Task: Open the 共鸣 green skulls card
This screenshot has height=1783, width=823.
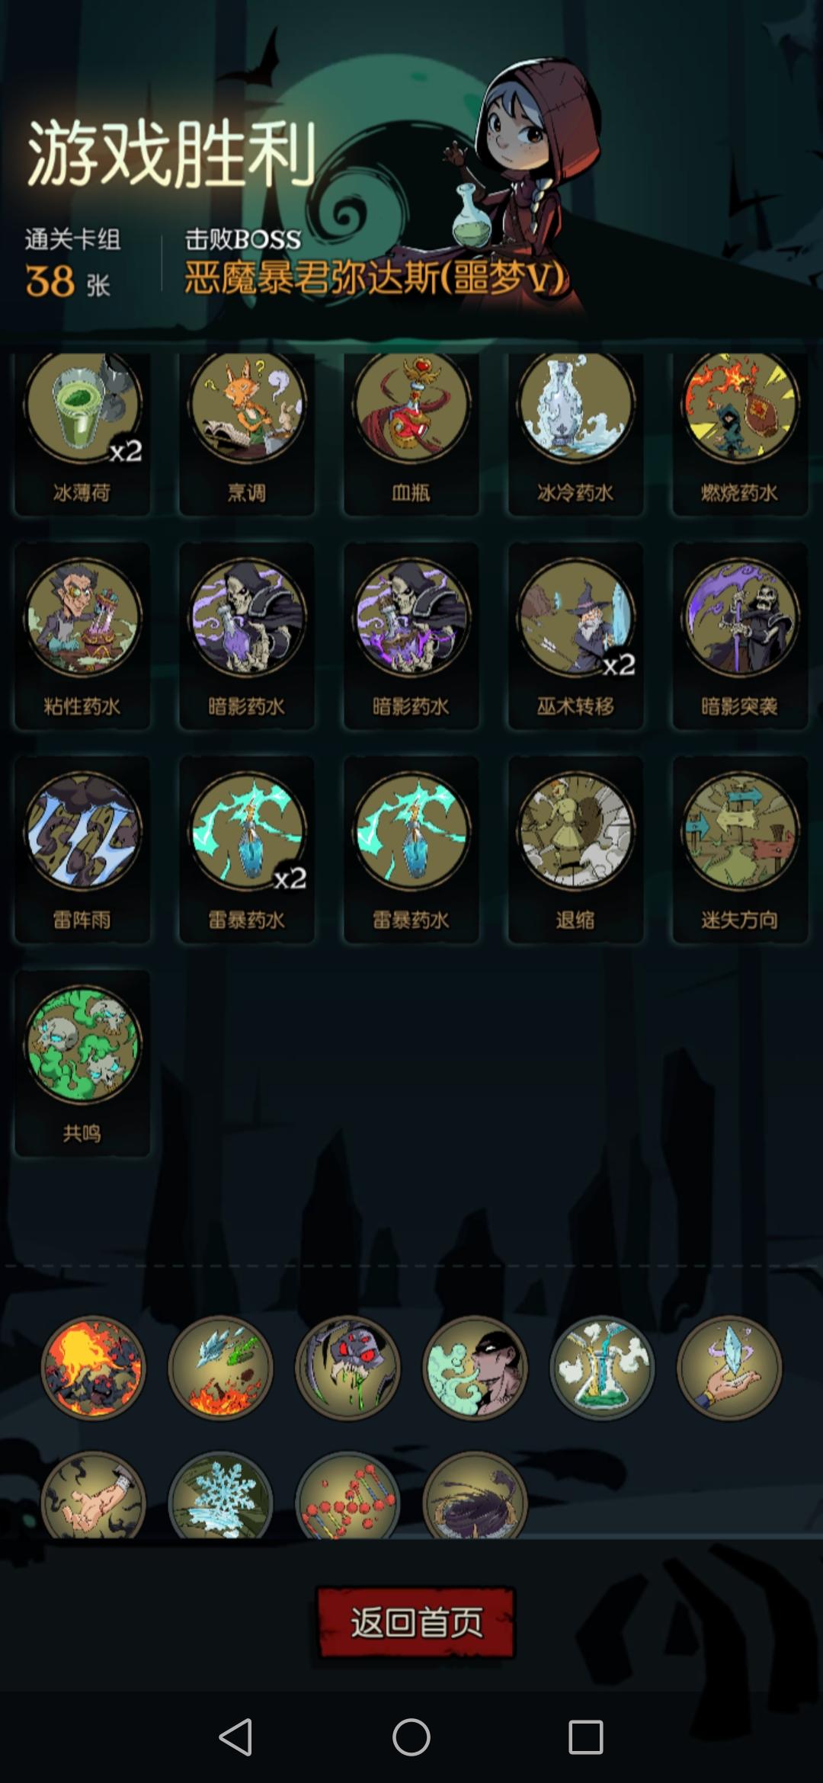Action: (x=82, y=1063)
